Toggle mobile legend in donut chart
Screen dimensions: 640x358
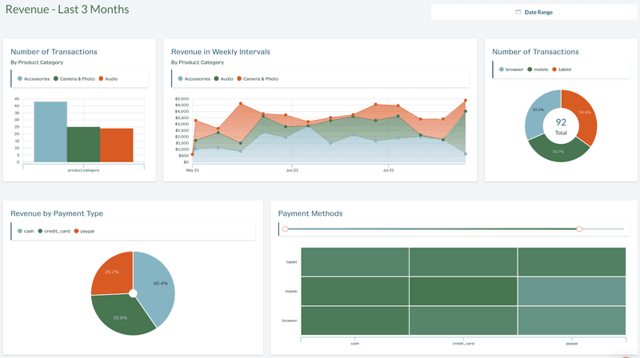tap(538, 70)
